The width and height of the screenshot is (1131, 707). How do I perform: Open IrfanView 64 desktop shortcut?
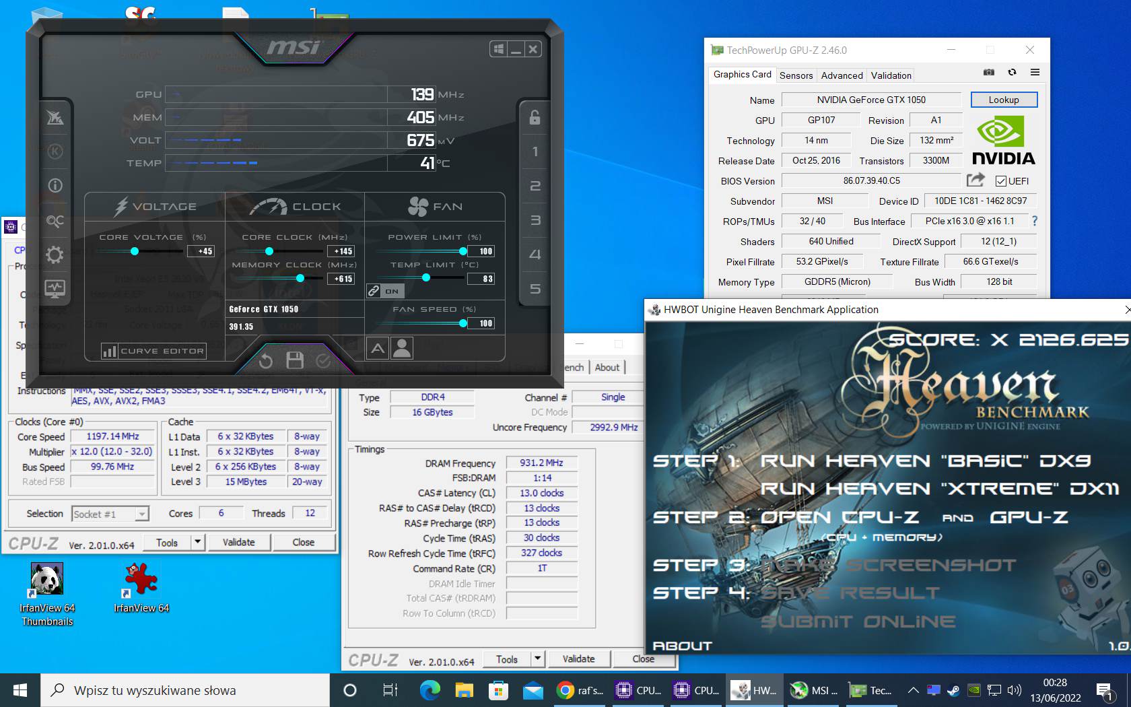(x=141, y=588)
